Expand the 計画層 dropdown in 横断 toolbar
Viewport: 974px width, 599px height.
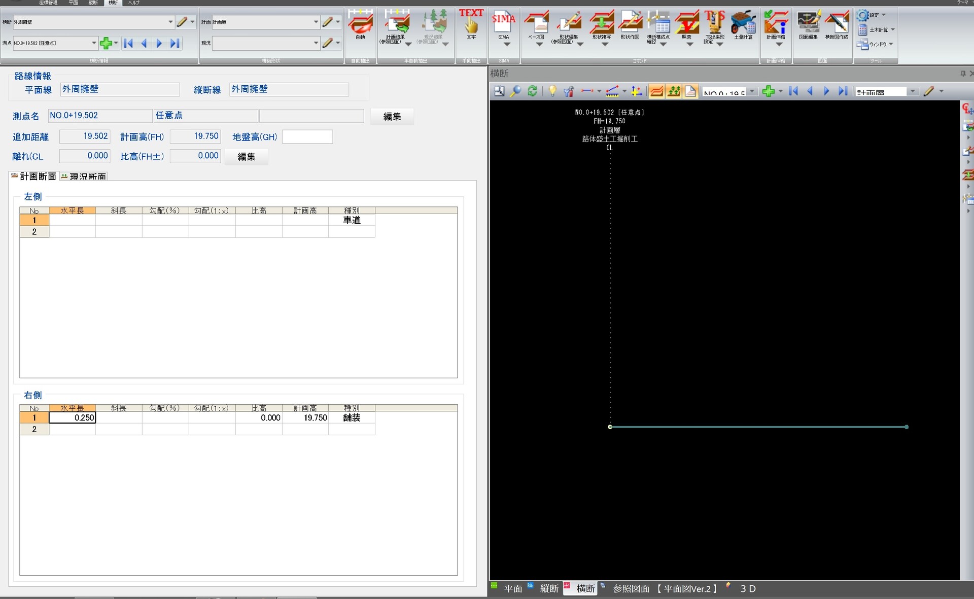pos(913,92)
